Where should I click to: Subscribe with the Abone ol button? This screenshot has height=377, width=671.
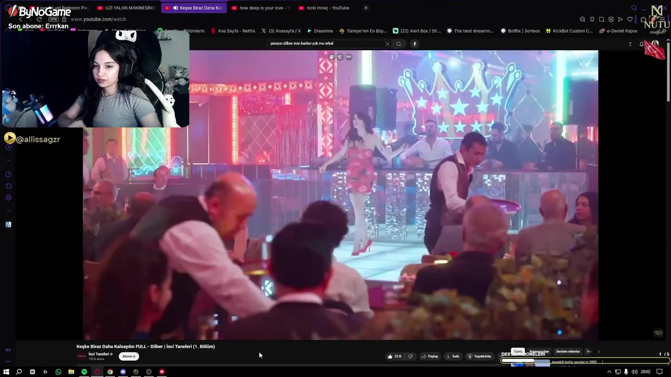(x=129, y=356)
